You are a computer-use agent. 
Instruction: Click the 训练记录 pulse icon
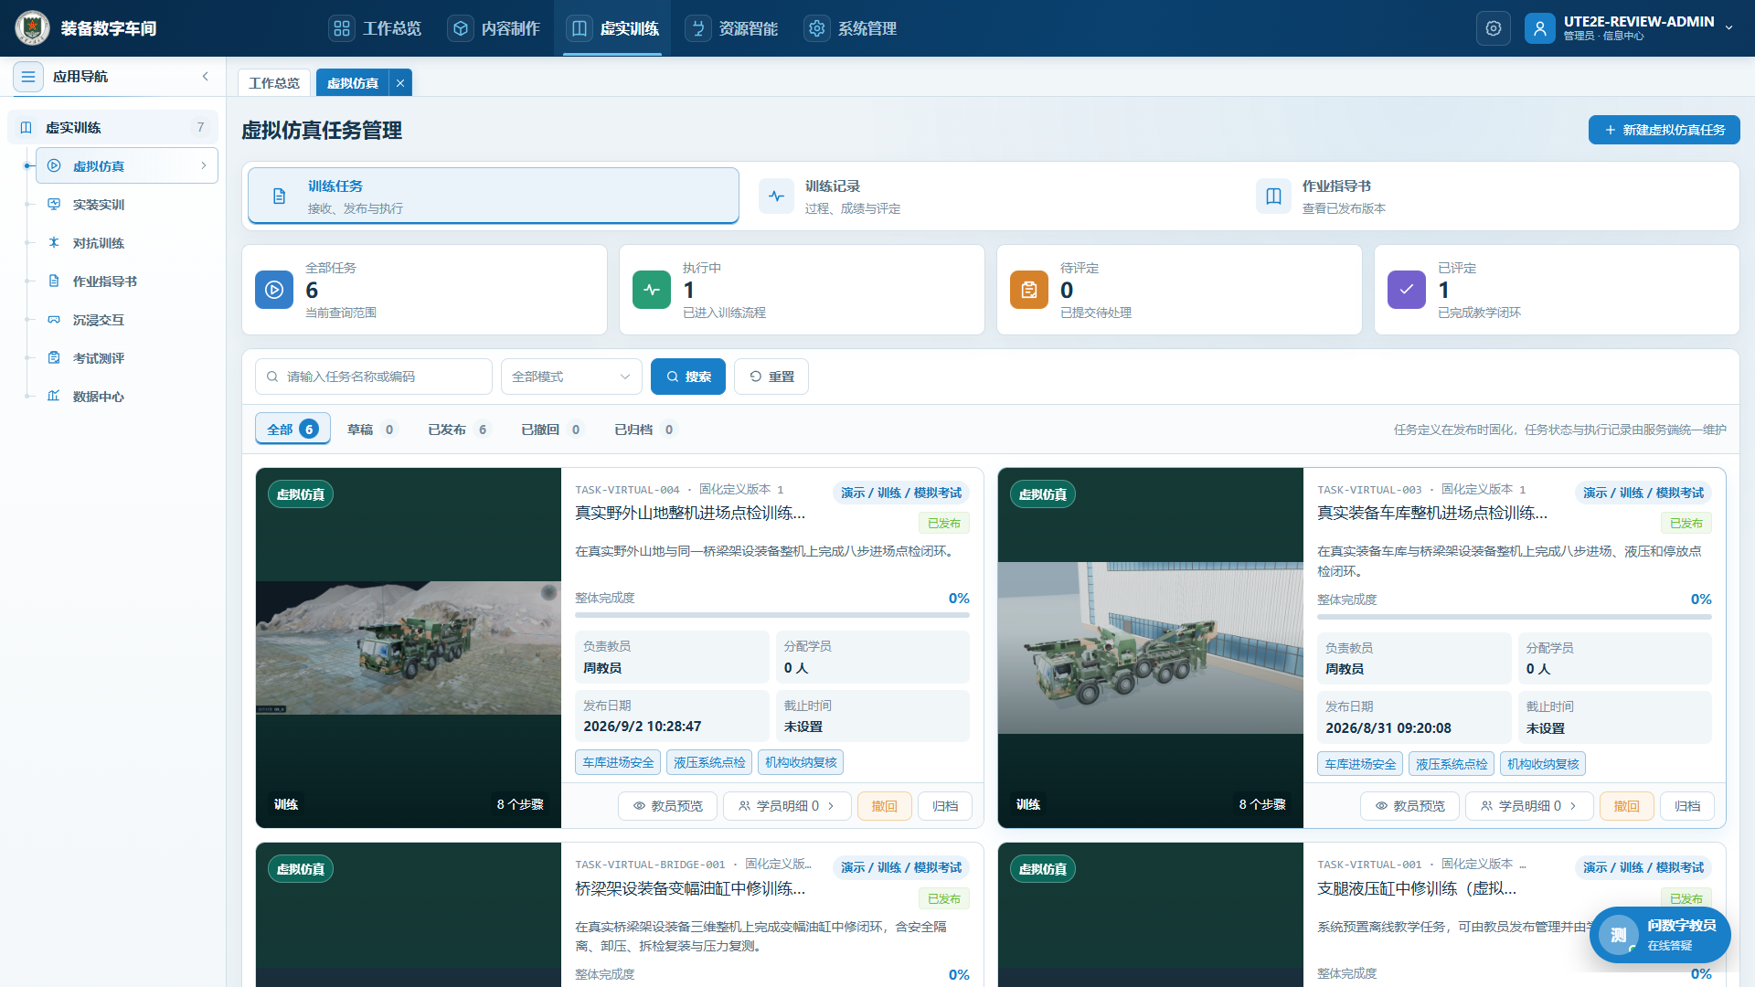click(x=776, y=196)
